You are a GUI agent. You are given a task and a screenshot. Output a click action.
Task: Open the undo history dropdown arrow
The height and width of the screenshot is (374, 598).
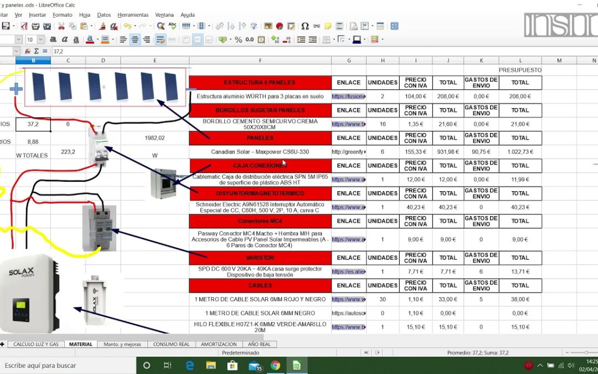135,26
